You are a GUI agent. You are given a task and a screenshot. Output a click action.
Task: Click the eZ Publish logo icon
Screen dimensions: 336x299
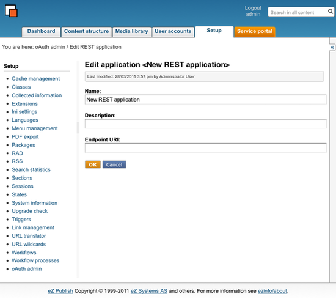click(x=11, y=11)
